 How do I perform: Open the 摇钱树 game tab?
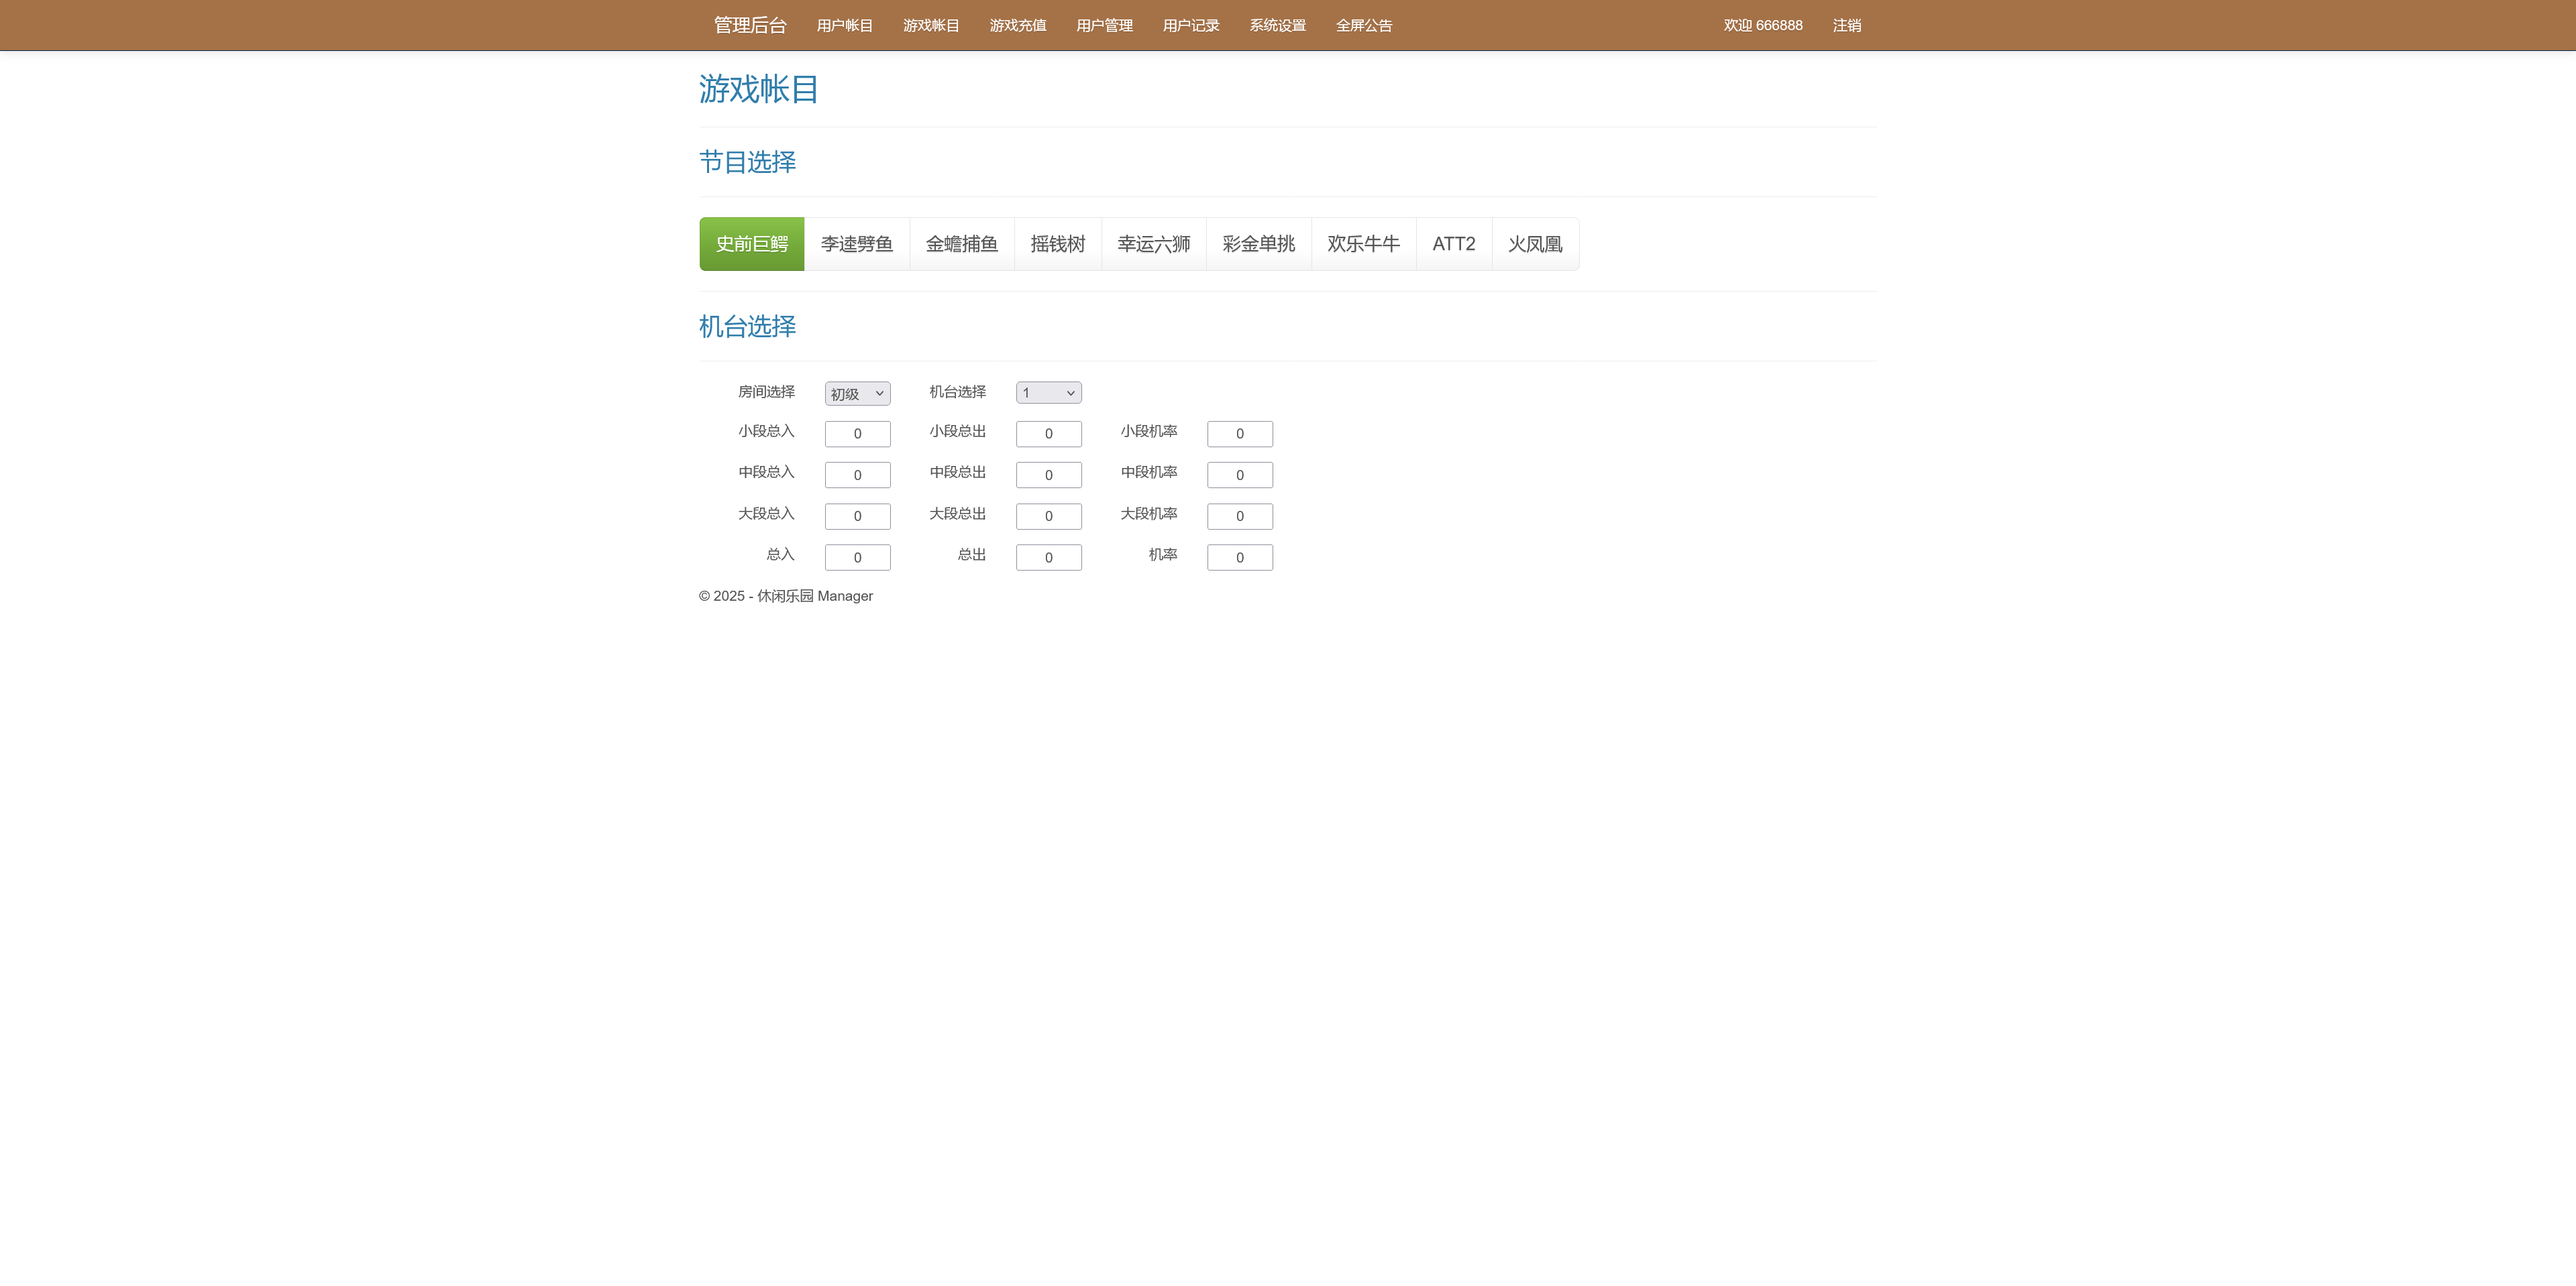1057,243
